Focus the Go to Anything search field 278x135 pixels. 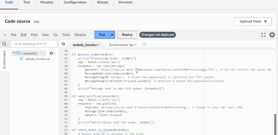pyautogui.click(x=34, y=44)
